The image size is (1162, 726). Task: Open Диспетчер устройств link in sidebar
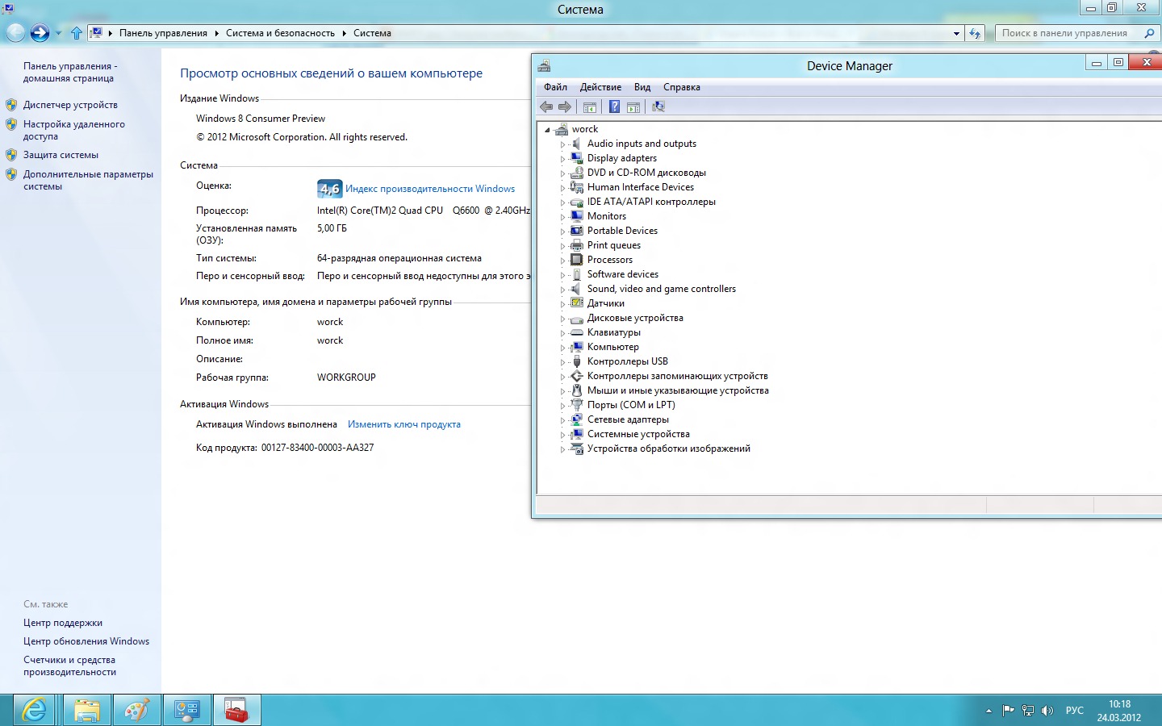tap(70, 105)
